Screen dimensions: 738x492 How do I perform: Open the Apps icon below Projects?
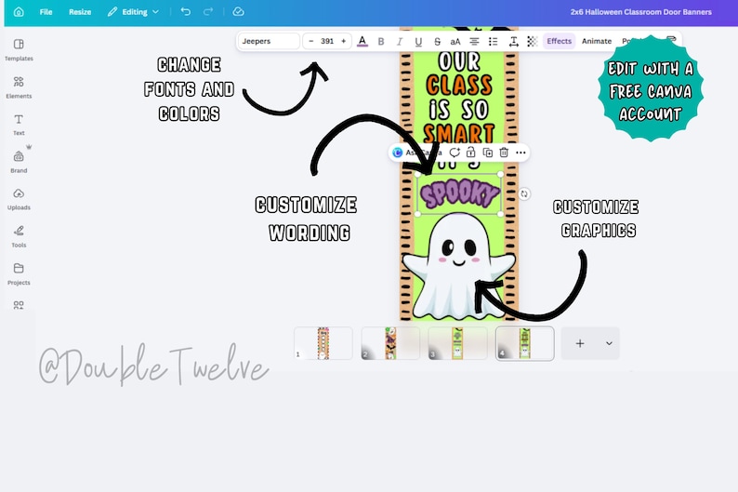[19, 305]
